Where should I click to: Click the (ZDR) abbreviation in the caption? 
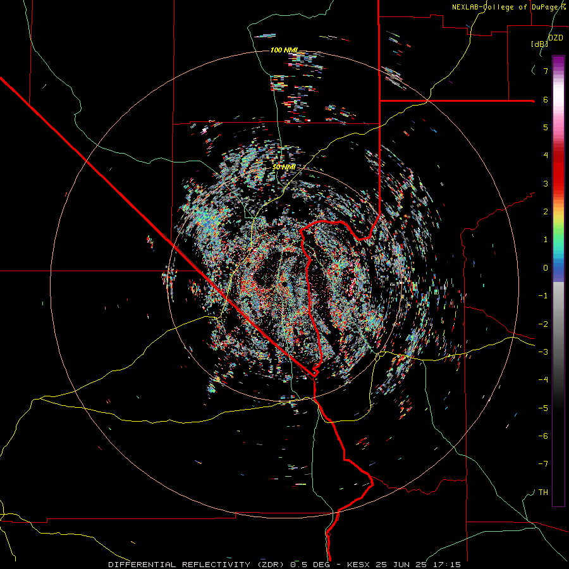tap(271, 565)
